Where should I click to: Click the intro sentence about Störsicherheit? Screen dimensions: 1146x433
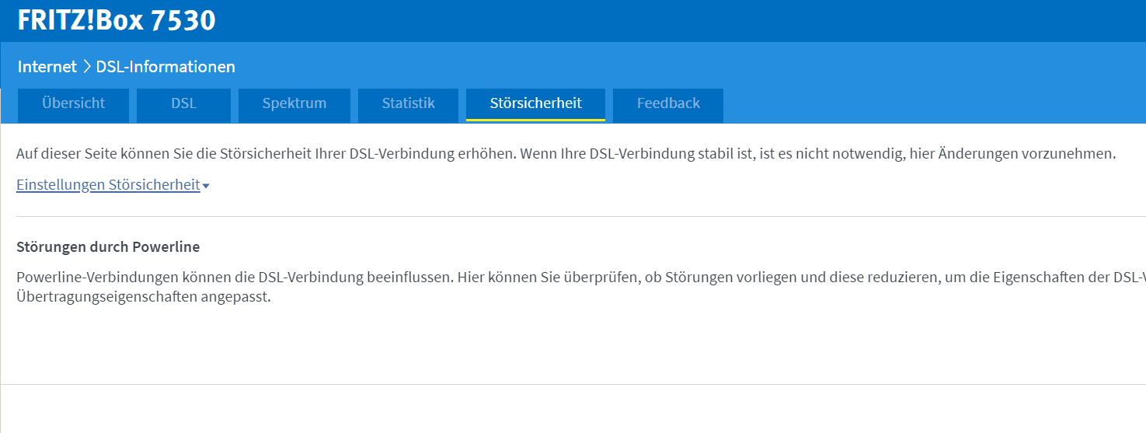[x=566, y=154]
